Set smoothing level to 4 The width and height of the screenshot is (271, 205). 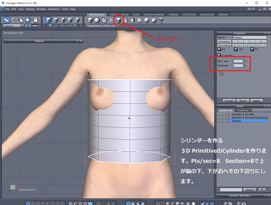251,45
